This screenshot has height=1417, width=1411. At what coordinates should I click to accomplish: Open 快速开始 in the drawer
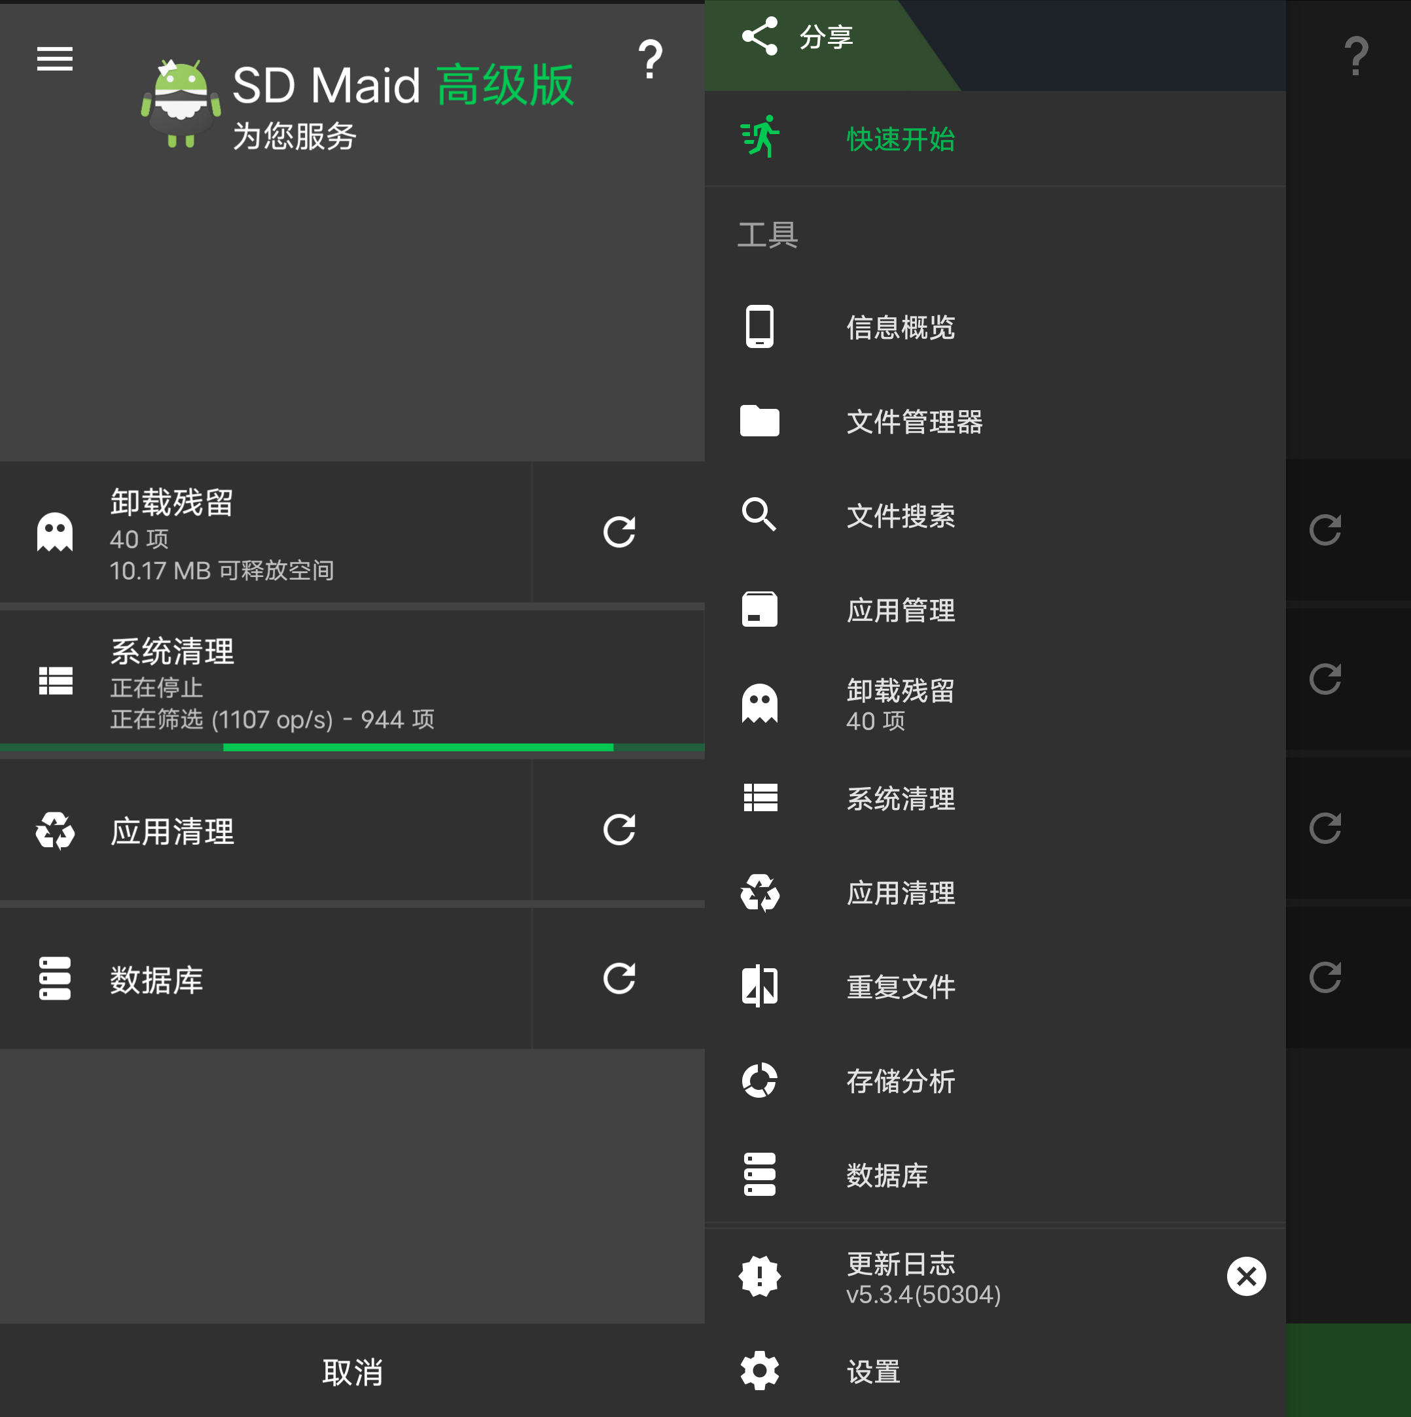pyautogui.click(x=994, y=139)
